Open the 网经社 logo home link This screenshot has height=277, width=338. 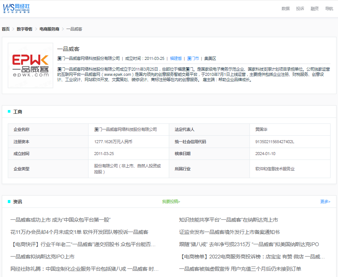coord(16,9)
